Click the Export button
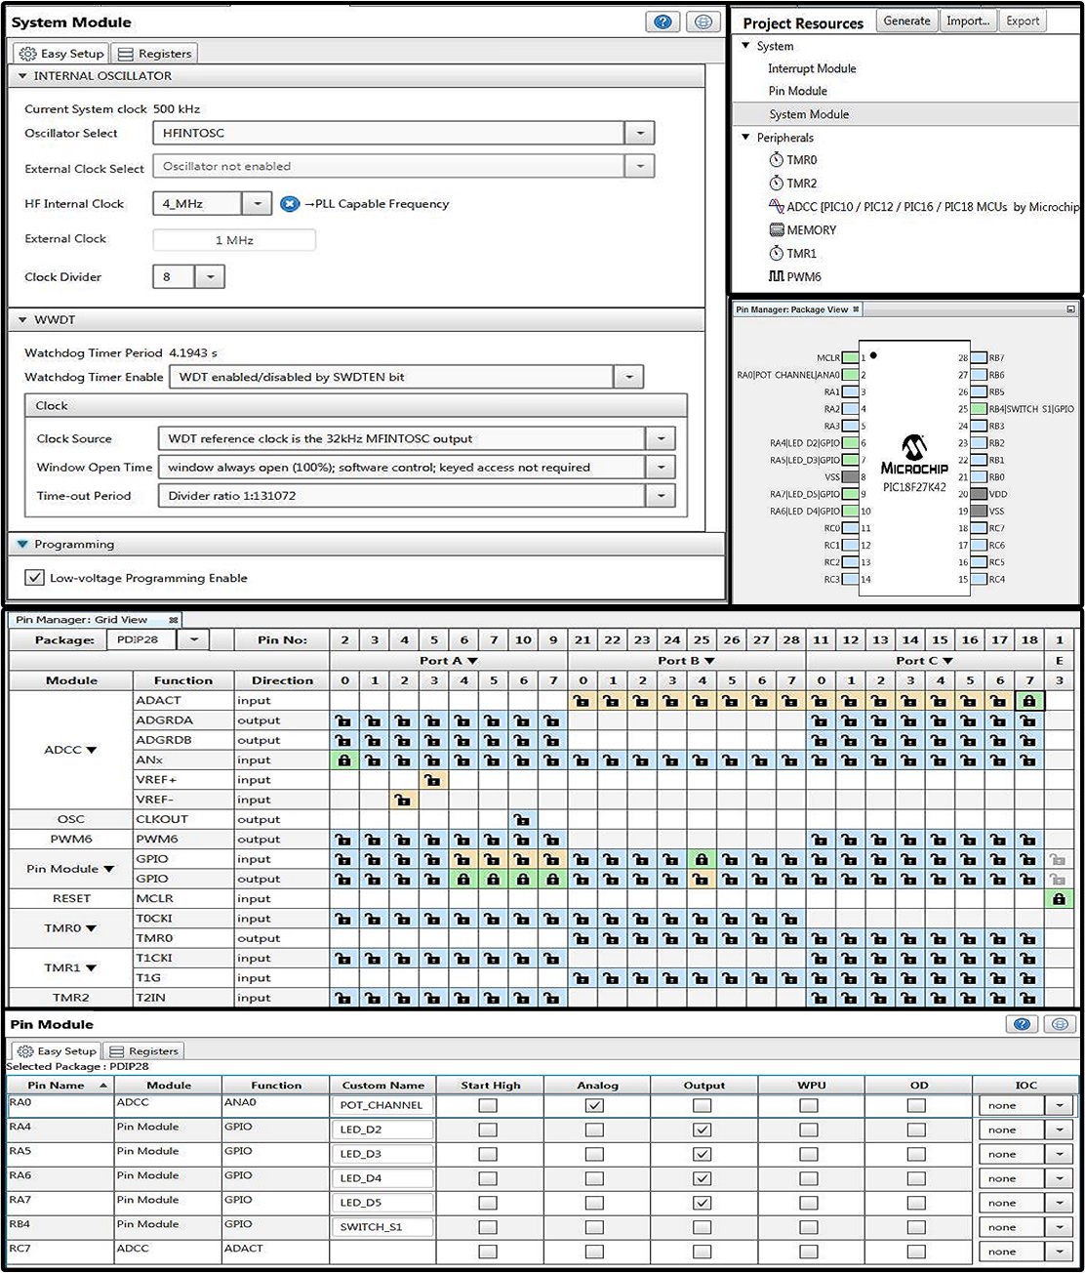This screenshot has height=1273, width=1085. tap(1022, 21)
